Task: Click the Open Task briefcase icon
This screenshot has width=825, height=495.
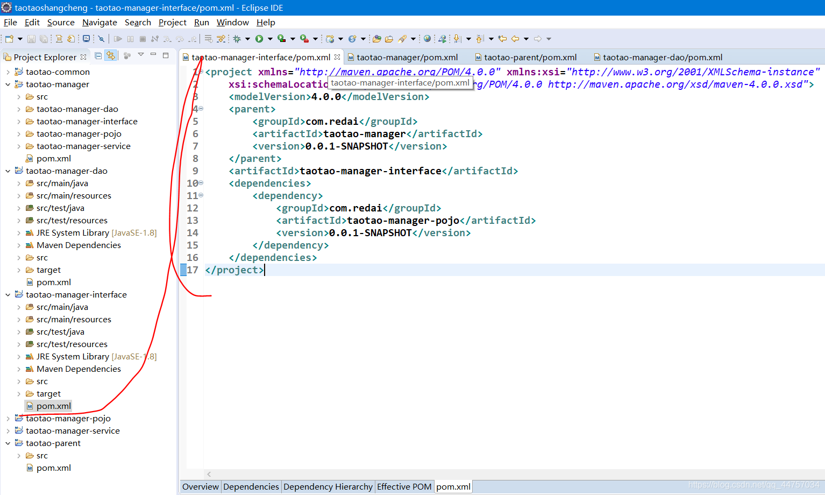Action: [x=389, y=39]
